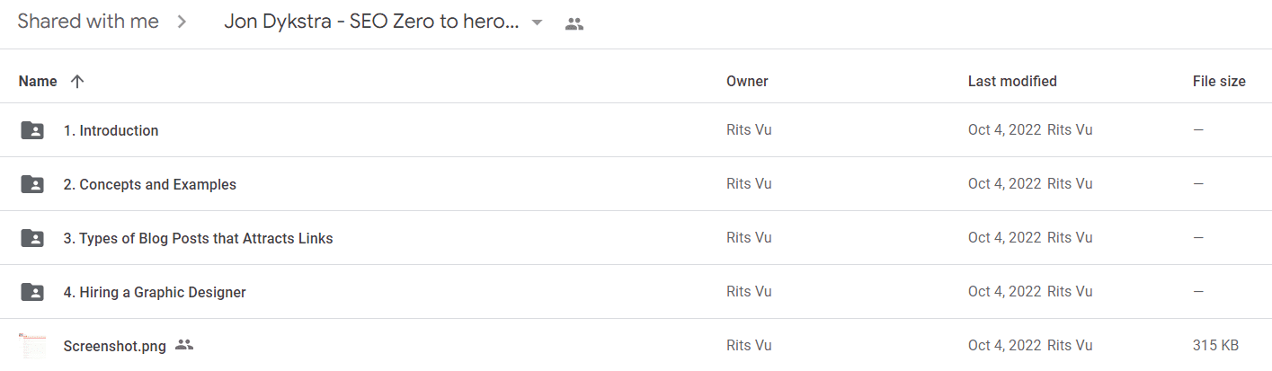Viewport: 1272px width, 371px height.
Task: Click the Owner column header
Action: tap(747, 81)
